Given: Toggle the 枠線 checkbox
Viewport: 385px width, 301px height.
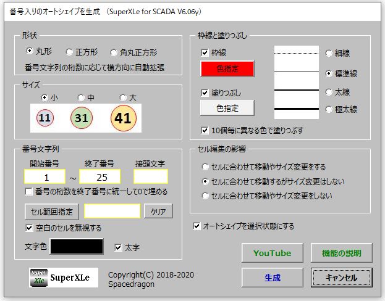Looking at the screenshot, I should tap(205, 52).
